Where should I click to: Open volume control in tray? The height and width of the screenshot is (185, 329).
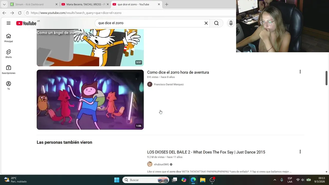click(x=303, y=180)
